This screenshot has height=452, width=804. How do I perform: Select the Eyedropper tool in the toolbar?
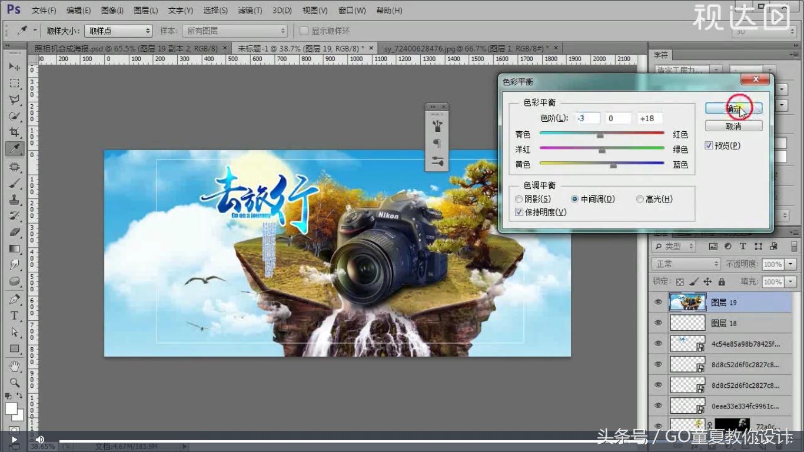(15, 149)
